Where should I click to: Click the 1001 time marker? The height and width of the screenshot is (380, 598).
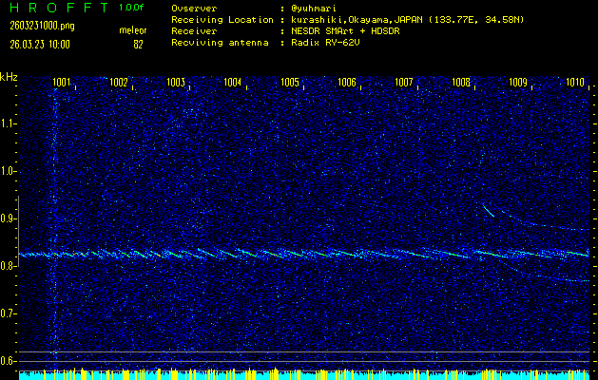click(x=62, y=83)
